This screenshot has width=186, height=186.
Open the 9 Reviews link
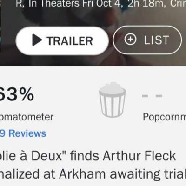point(23,133)
